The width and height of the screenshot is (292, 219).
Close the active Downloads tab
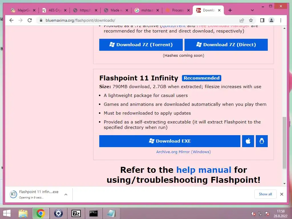pyautogui.click(x=219, y=10)
